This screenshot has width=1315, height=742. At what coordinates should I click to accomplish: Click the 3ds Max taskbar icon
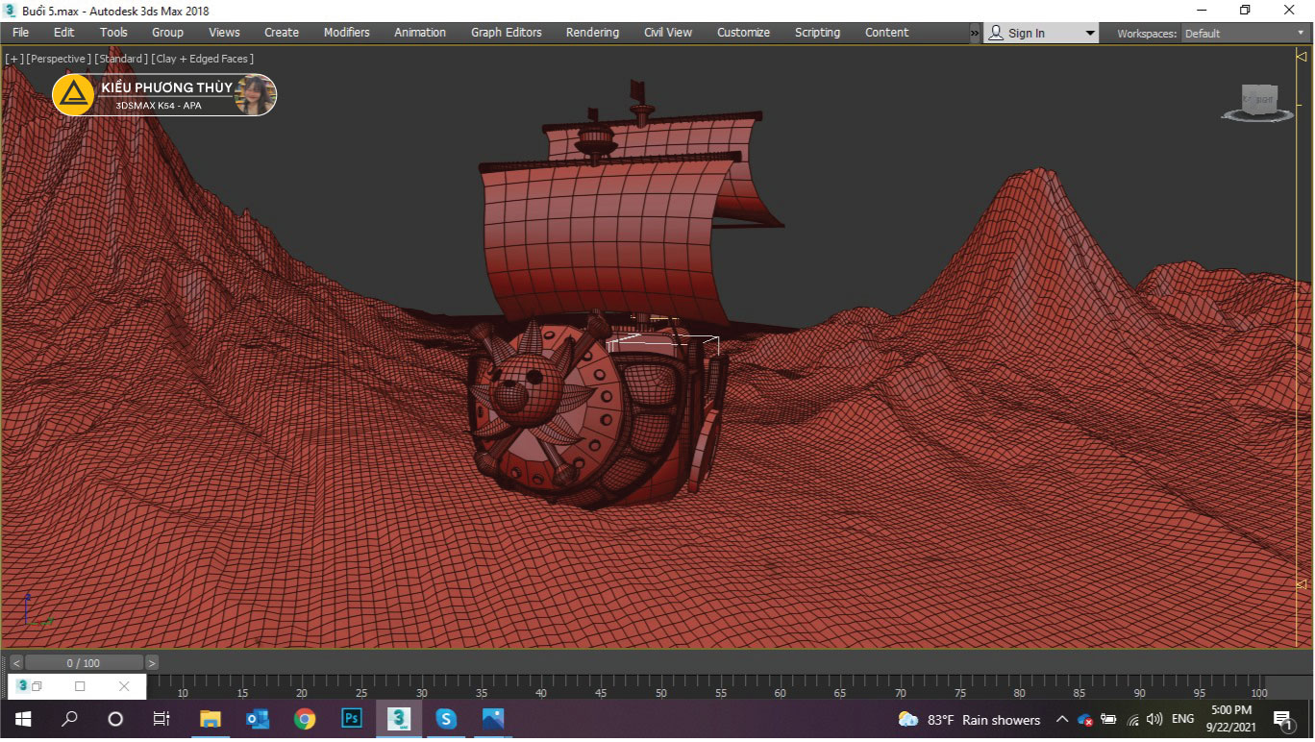coord(398,719)
